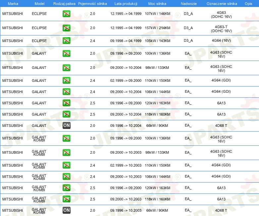The width and height of the screenshot is (259, 216).
Task: Select petrol icon for Galant Kombi 110kW / 150KM
Action: tap(66, 165)
